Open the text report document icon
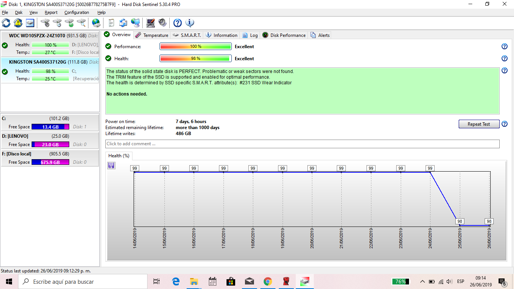 111,23
